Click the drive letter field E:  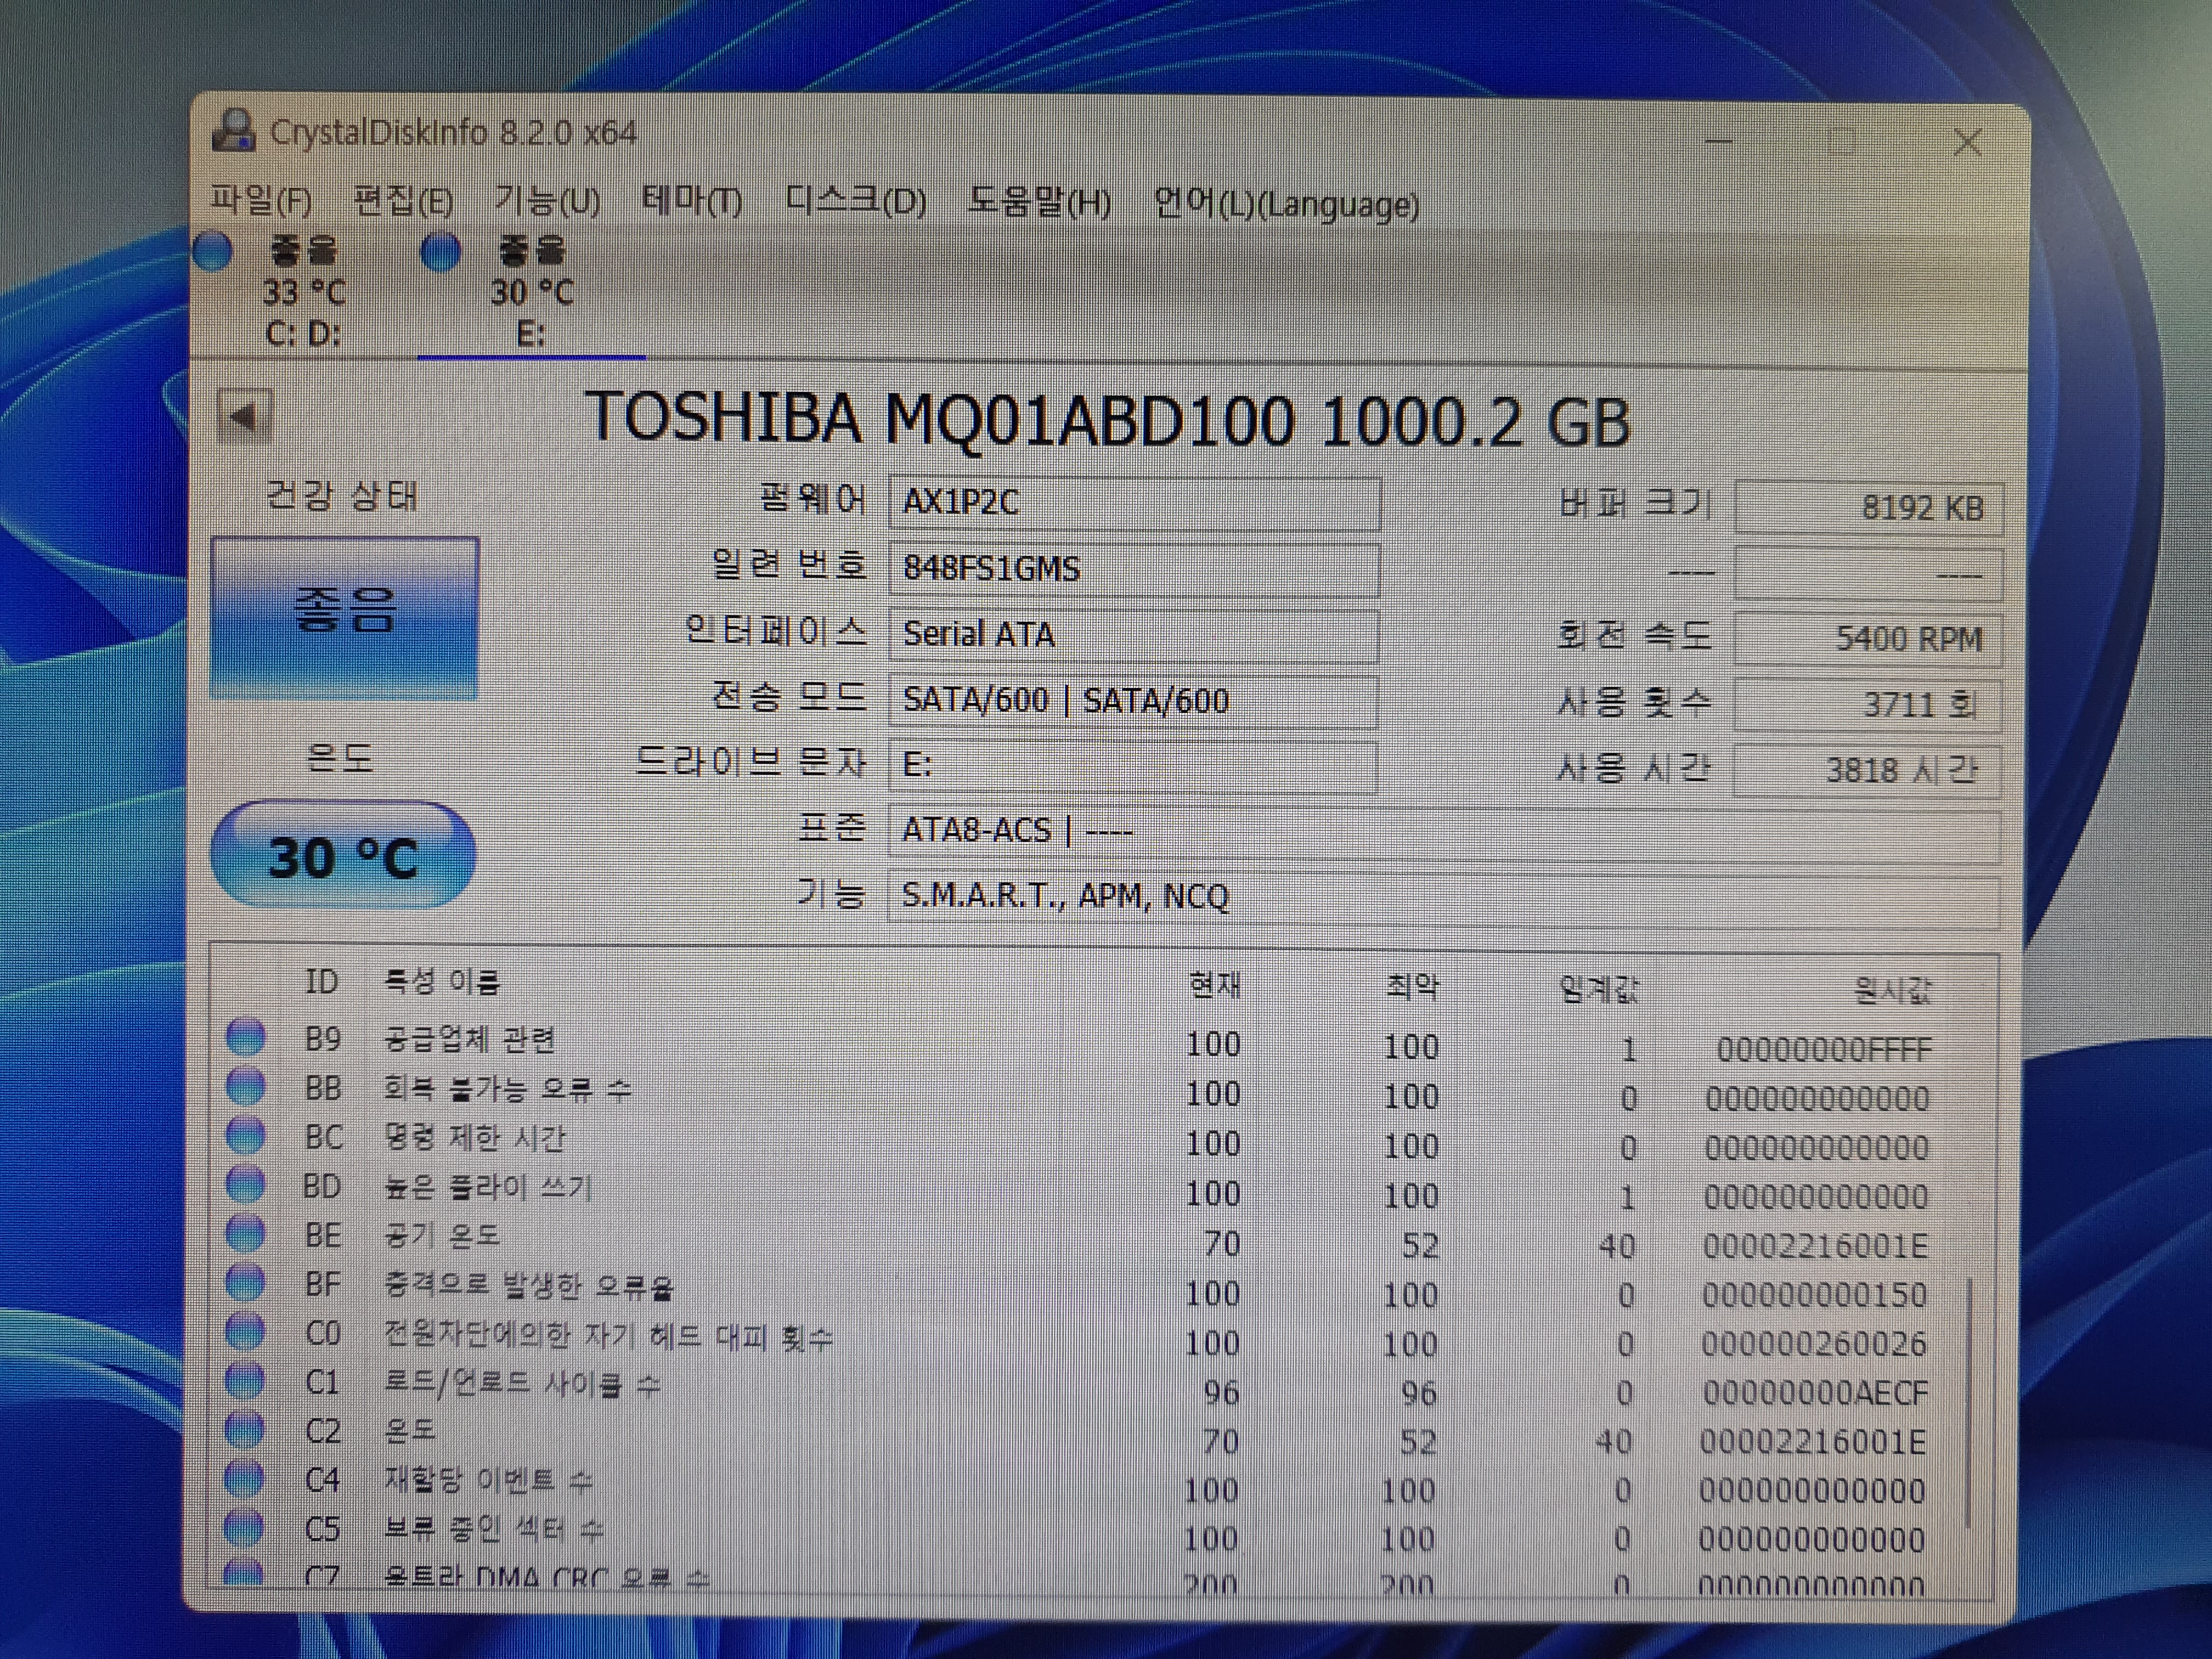1132,766
